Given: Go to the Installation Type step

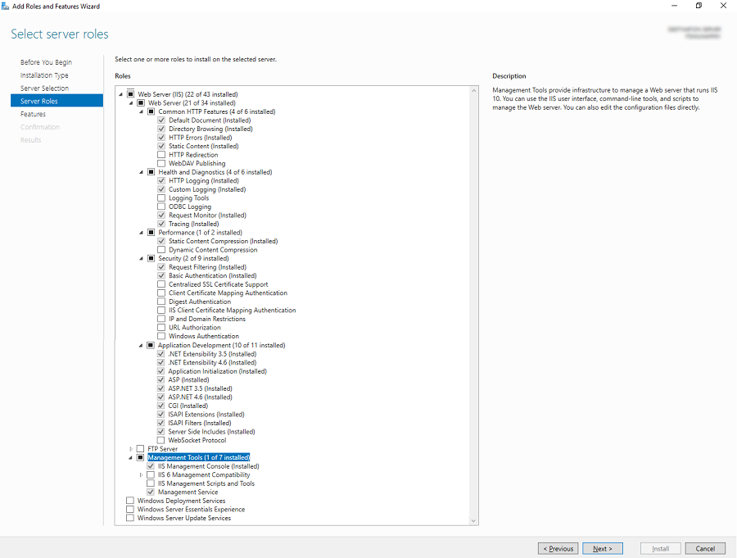Looking at the screenshot, I should click(x=44, y=75).
